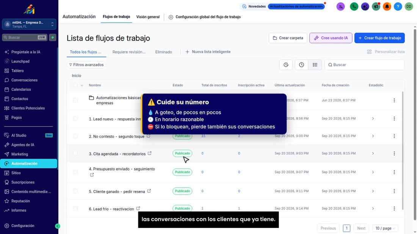This screenshot has width=417, height=234.
Task: Open the miGHL Empresa account switcher
Action: tap(29, 24)
